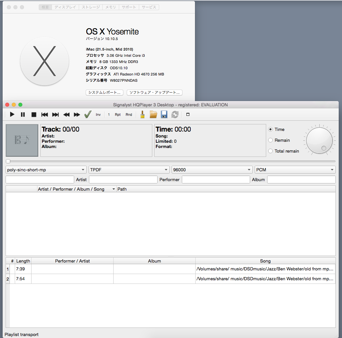Click the バージョン 10.10.5 version text
Image resolution: width=342 pixels, height=338 pixels.
click(102, 39)
